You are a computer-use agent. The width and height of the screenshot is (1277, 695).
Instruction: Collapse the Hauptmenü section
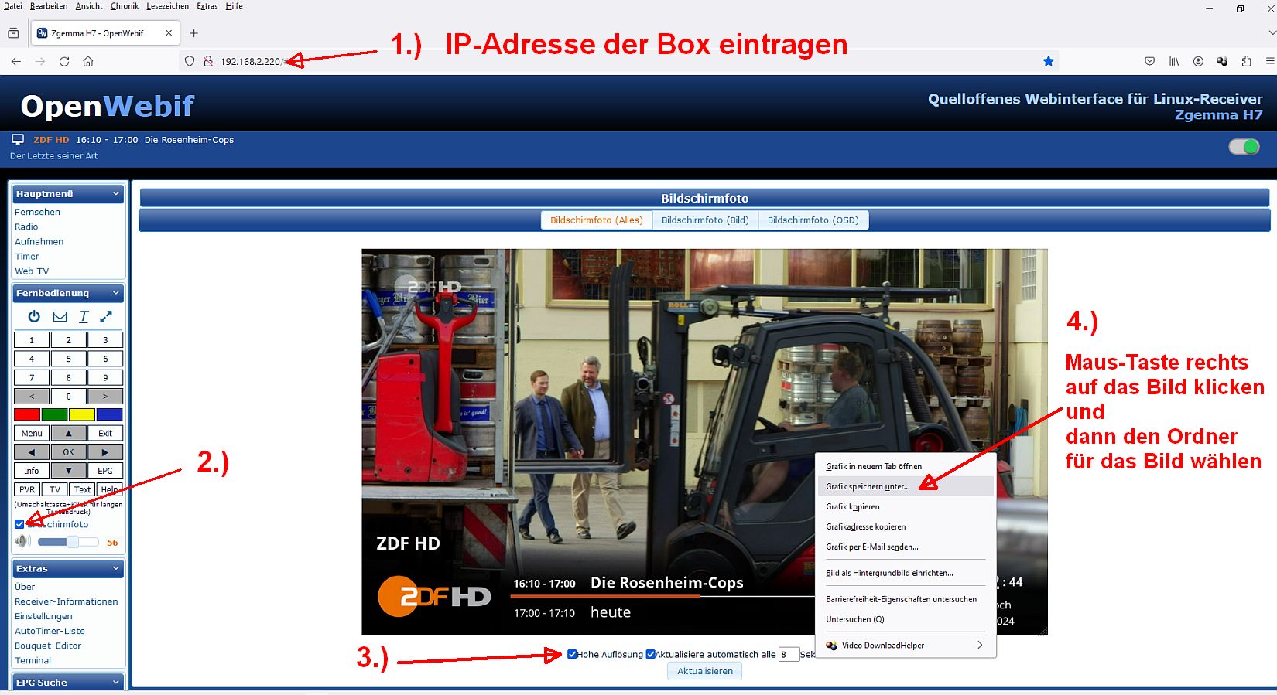pos(116,194)
